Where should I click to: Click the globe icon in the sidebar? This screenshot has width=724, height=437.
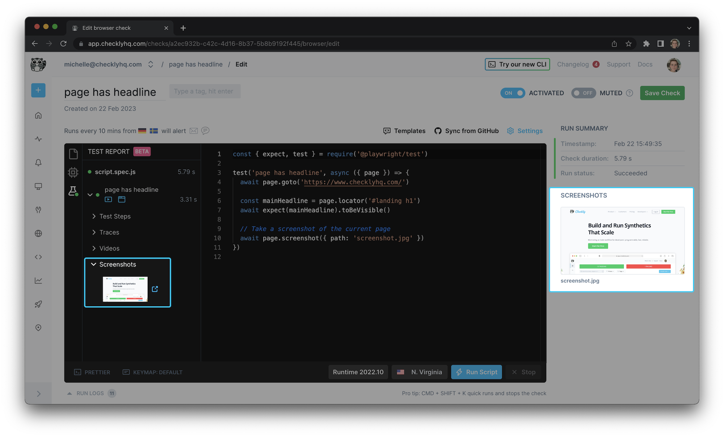coord(38,234)
